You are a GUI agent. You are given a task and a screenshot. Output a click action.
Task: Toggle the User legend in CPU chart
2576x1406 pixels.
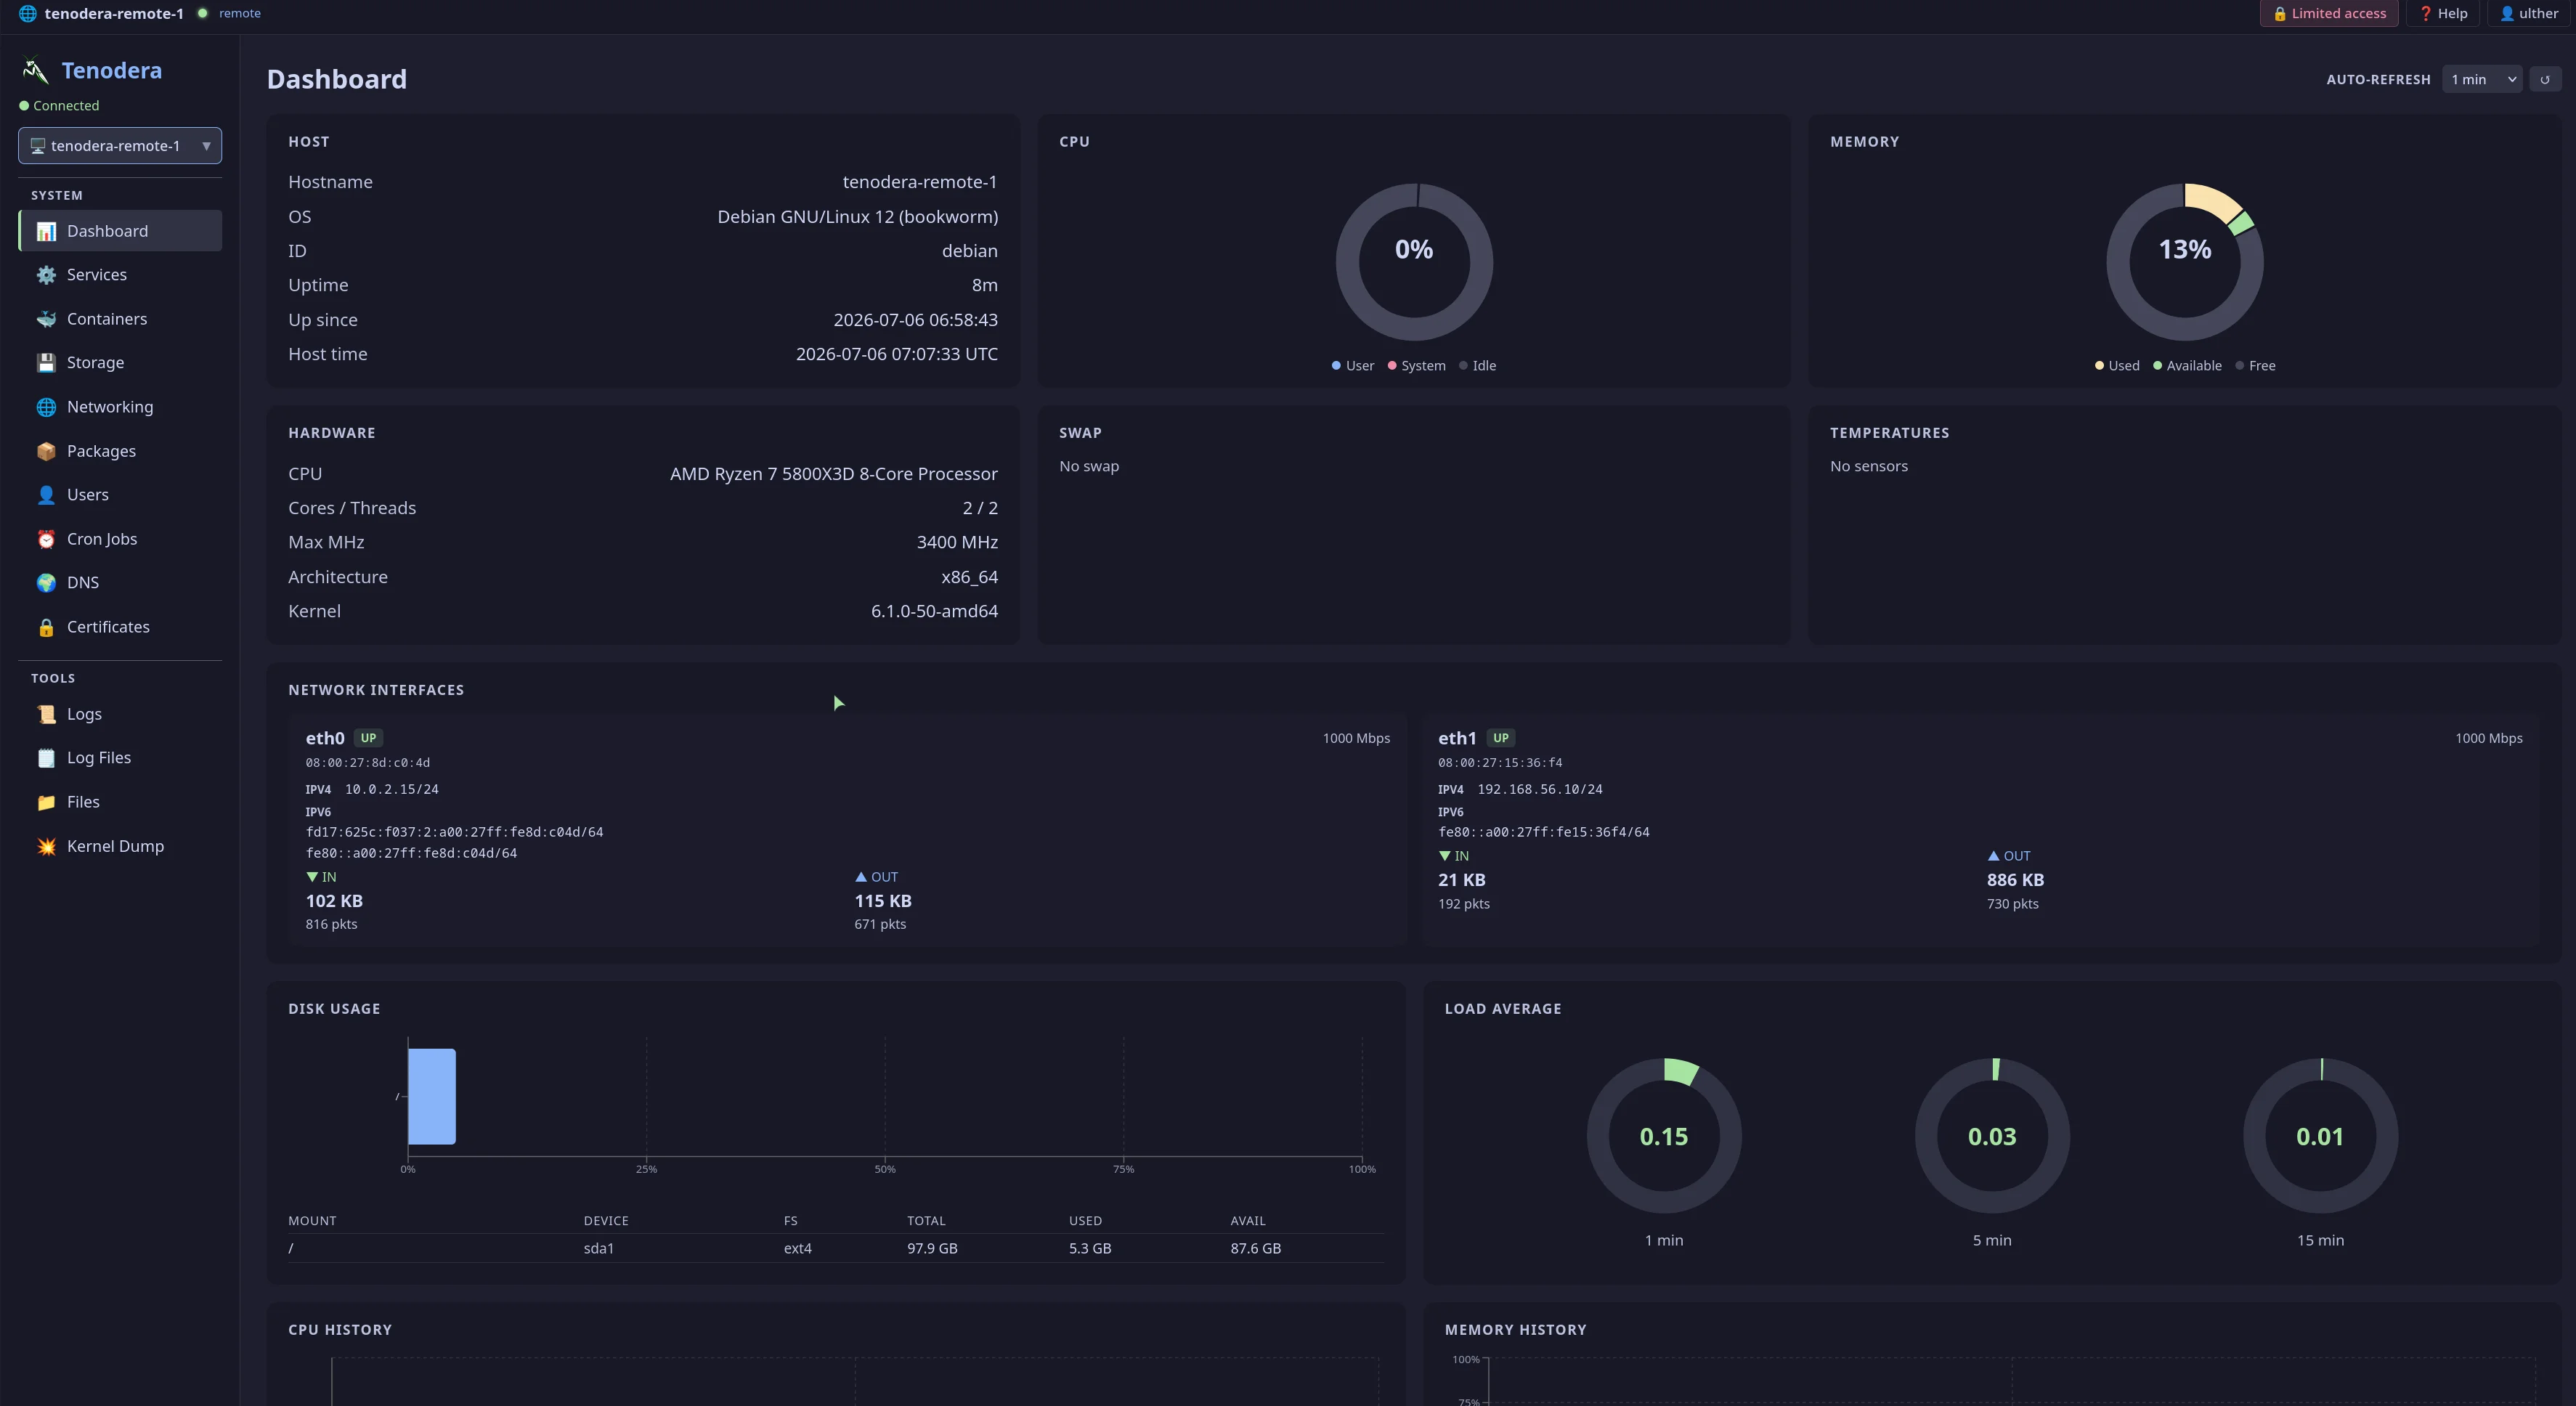click(1353, 366)
